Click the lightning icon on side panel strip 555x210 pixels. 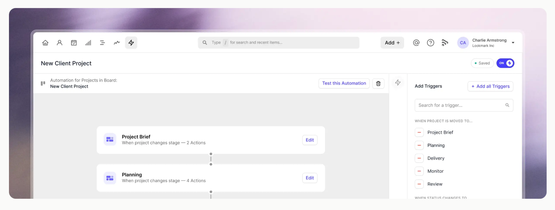click(x=398, y=83)
